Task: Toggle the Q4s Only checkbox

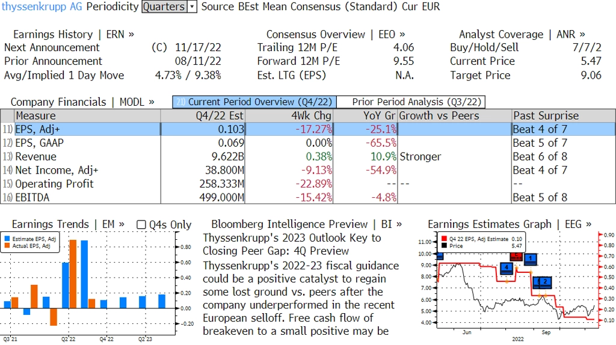Action: (141, 225)
